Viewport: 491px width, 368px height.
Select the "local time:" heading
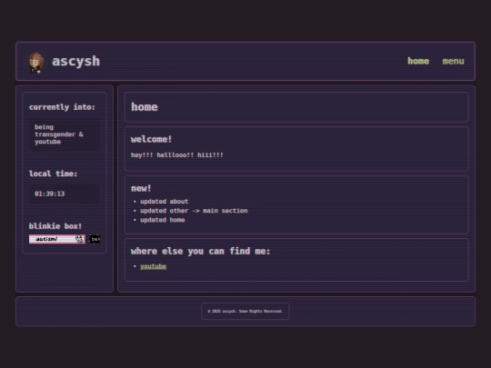(53, 174)
